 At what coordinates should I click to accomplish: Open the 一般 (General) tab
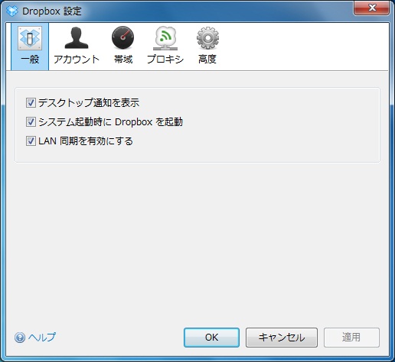30,47
